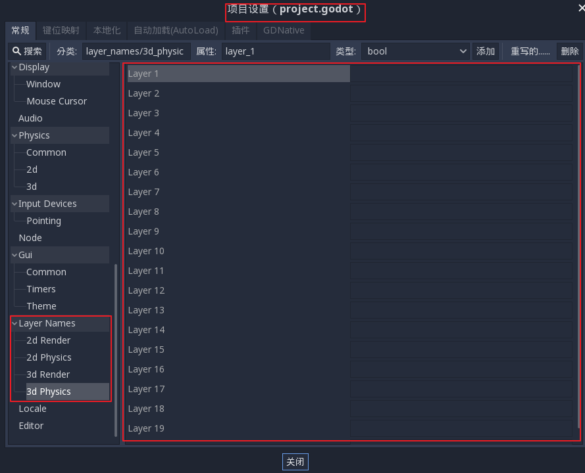Screen dimensions: 585x473
Task: Click the 添加 button
Action: coord(486,51)
